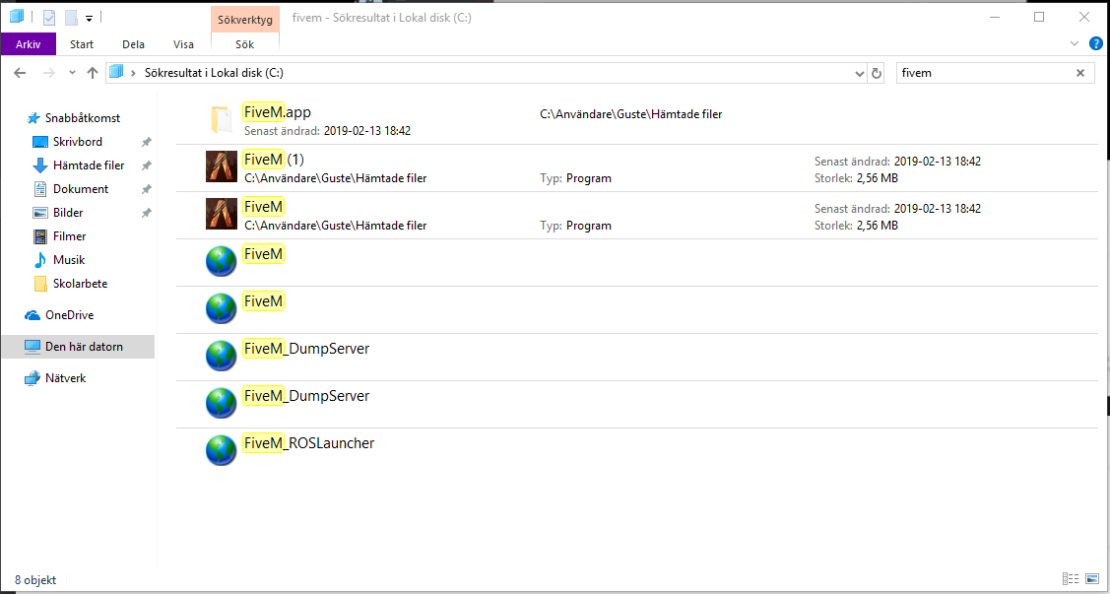The image size is (1110, 594).
Task: Select the Sökverktyg contextual tab header
Action: pos(245,19)
